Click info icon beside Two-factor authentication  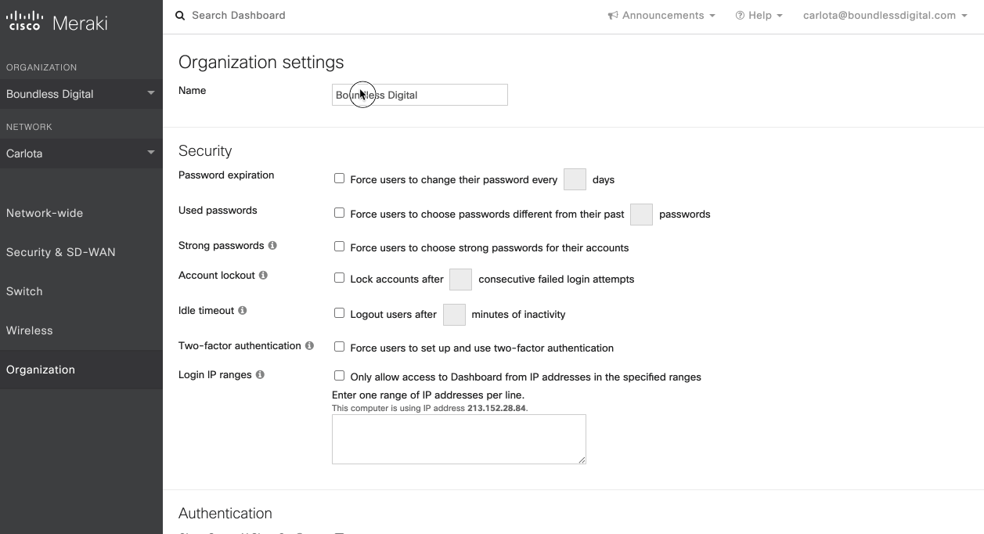coord(309,346)
